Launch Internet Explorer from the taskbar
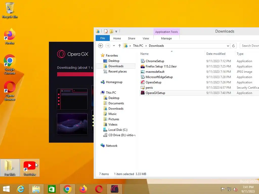The image size is (259, 194). [x=21, y=189]
